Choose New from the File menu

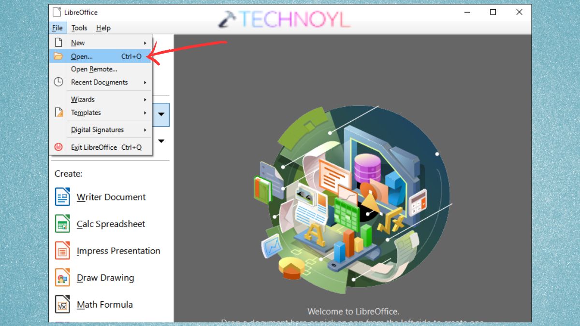click(101, 43)
